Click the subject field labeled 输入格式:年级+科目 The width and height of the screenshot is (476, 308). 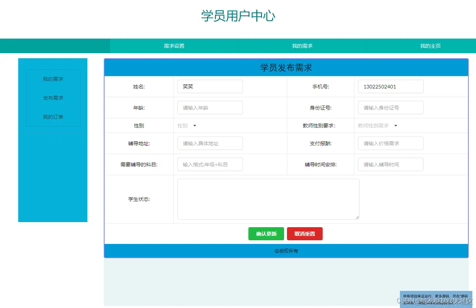210,164
